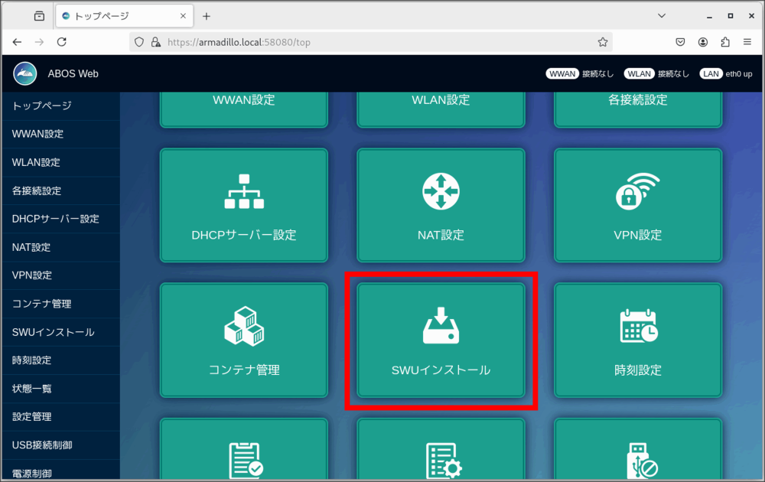Click the ABOS Web logo
The image size is (765, 482).
[x=25, y=73]
